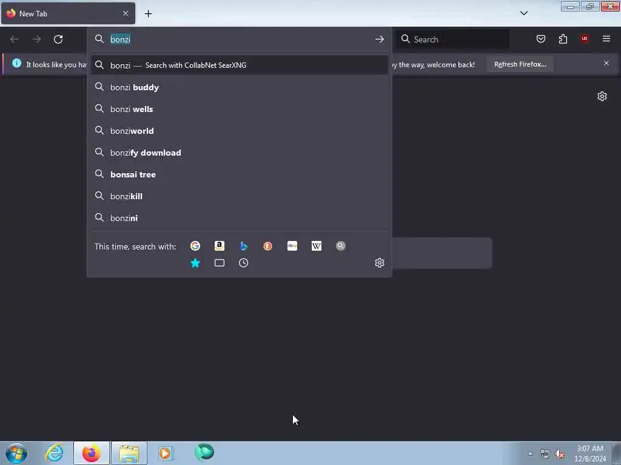Select bonzi Search with CollabNet SearXNG

click(239, 65)
